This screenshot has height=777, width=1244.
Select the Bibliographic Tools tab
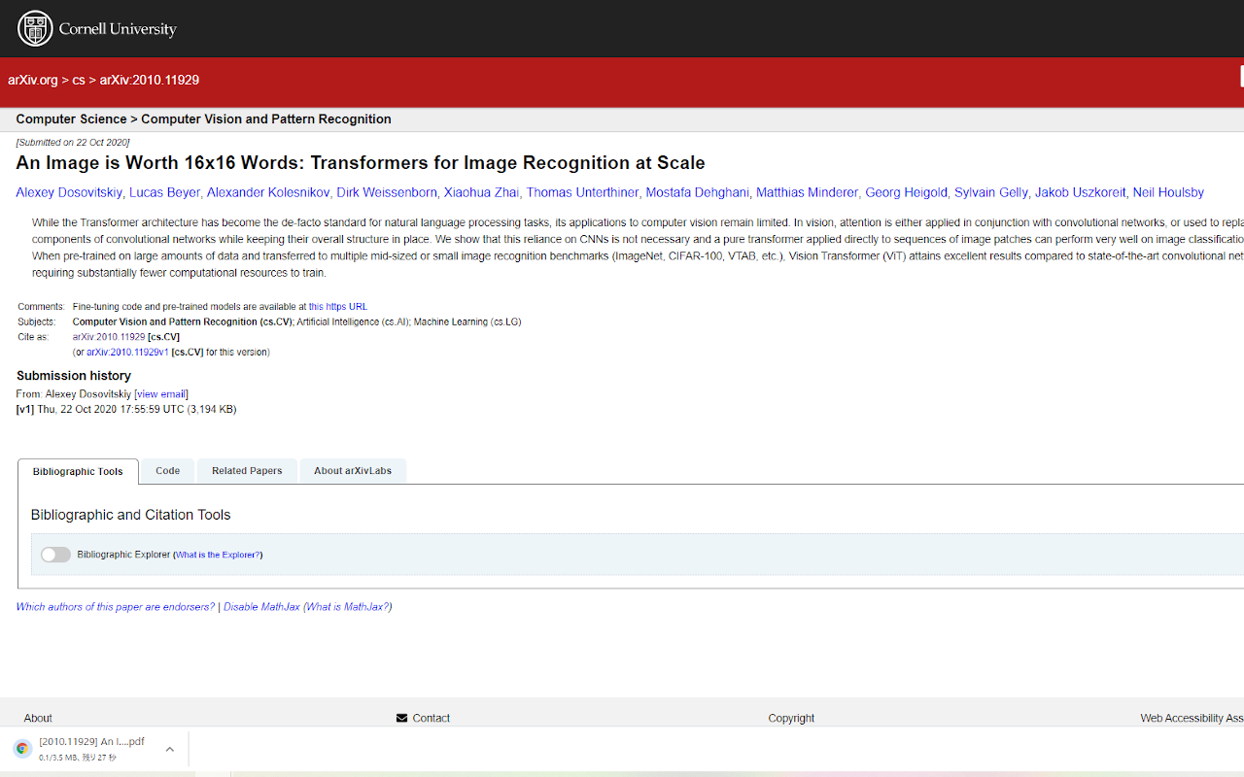pyautogui.click(x=77, y=471)
